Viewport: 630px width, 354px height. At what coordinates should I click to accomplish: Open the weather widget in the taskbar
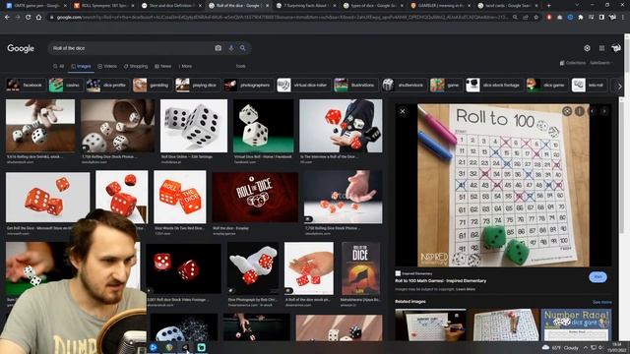[560, 347]
